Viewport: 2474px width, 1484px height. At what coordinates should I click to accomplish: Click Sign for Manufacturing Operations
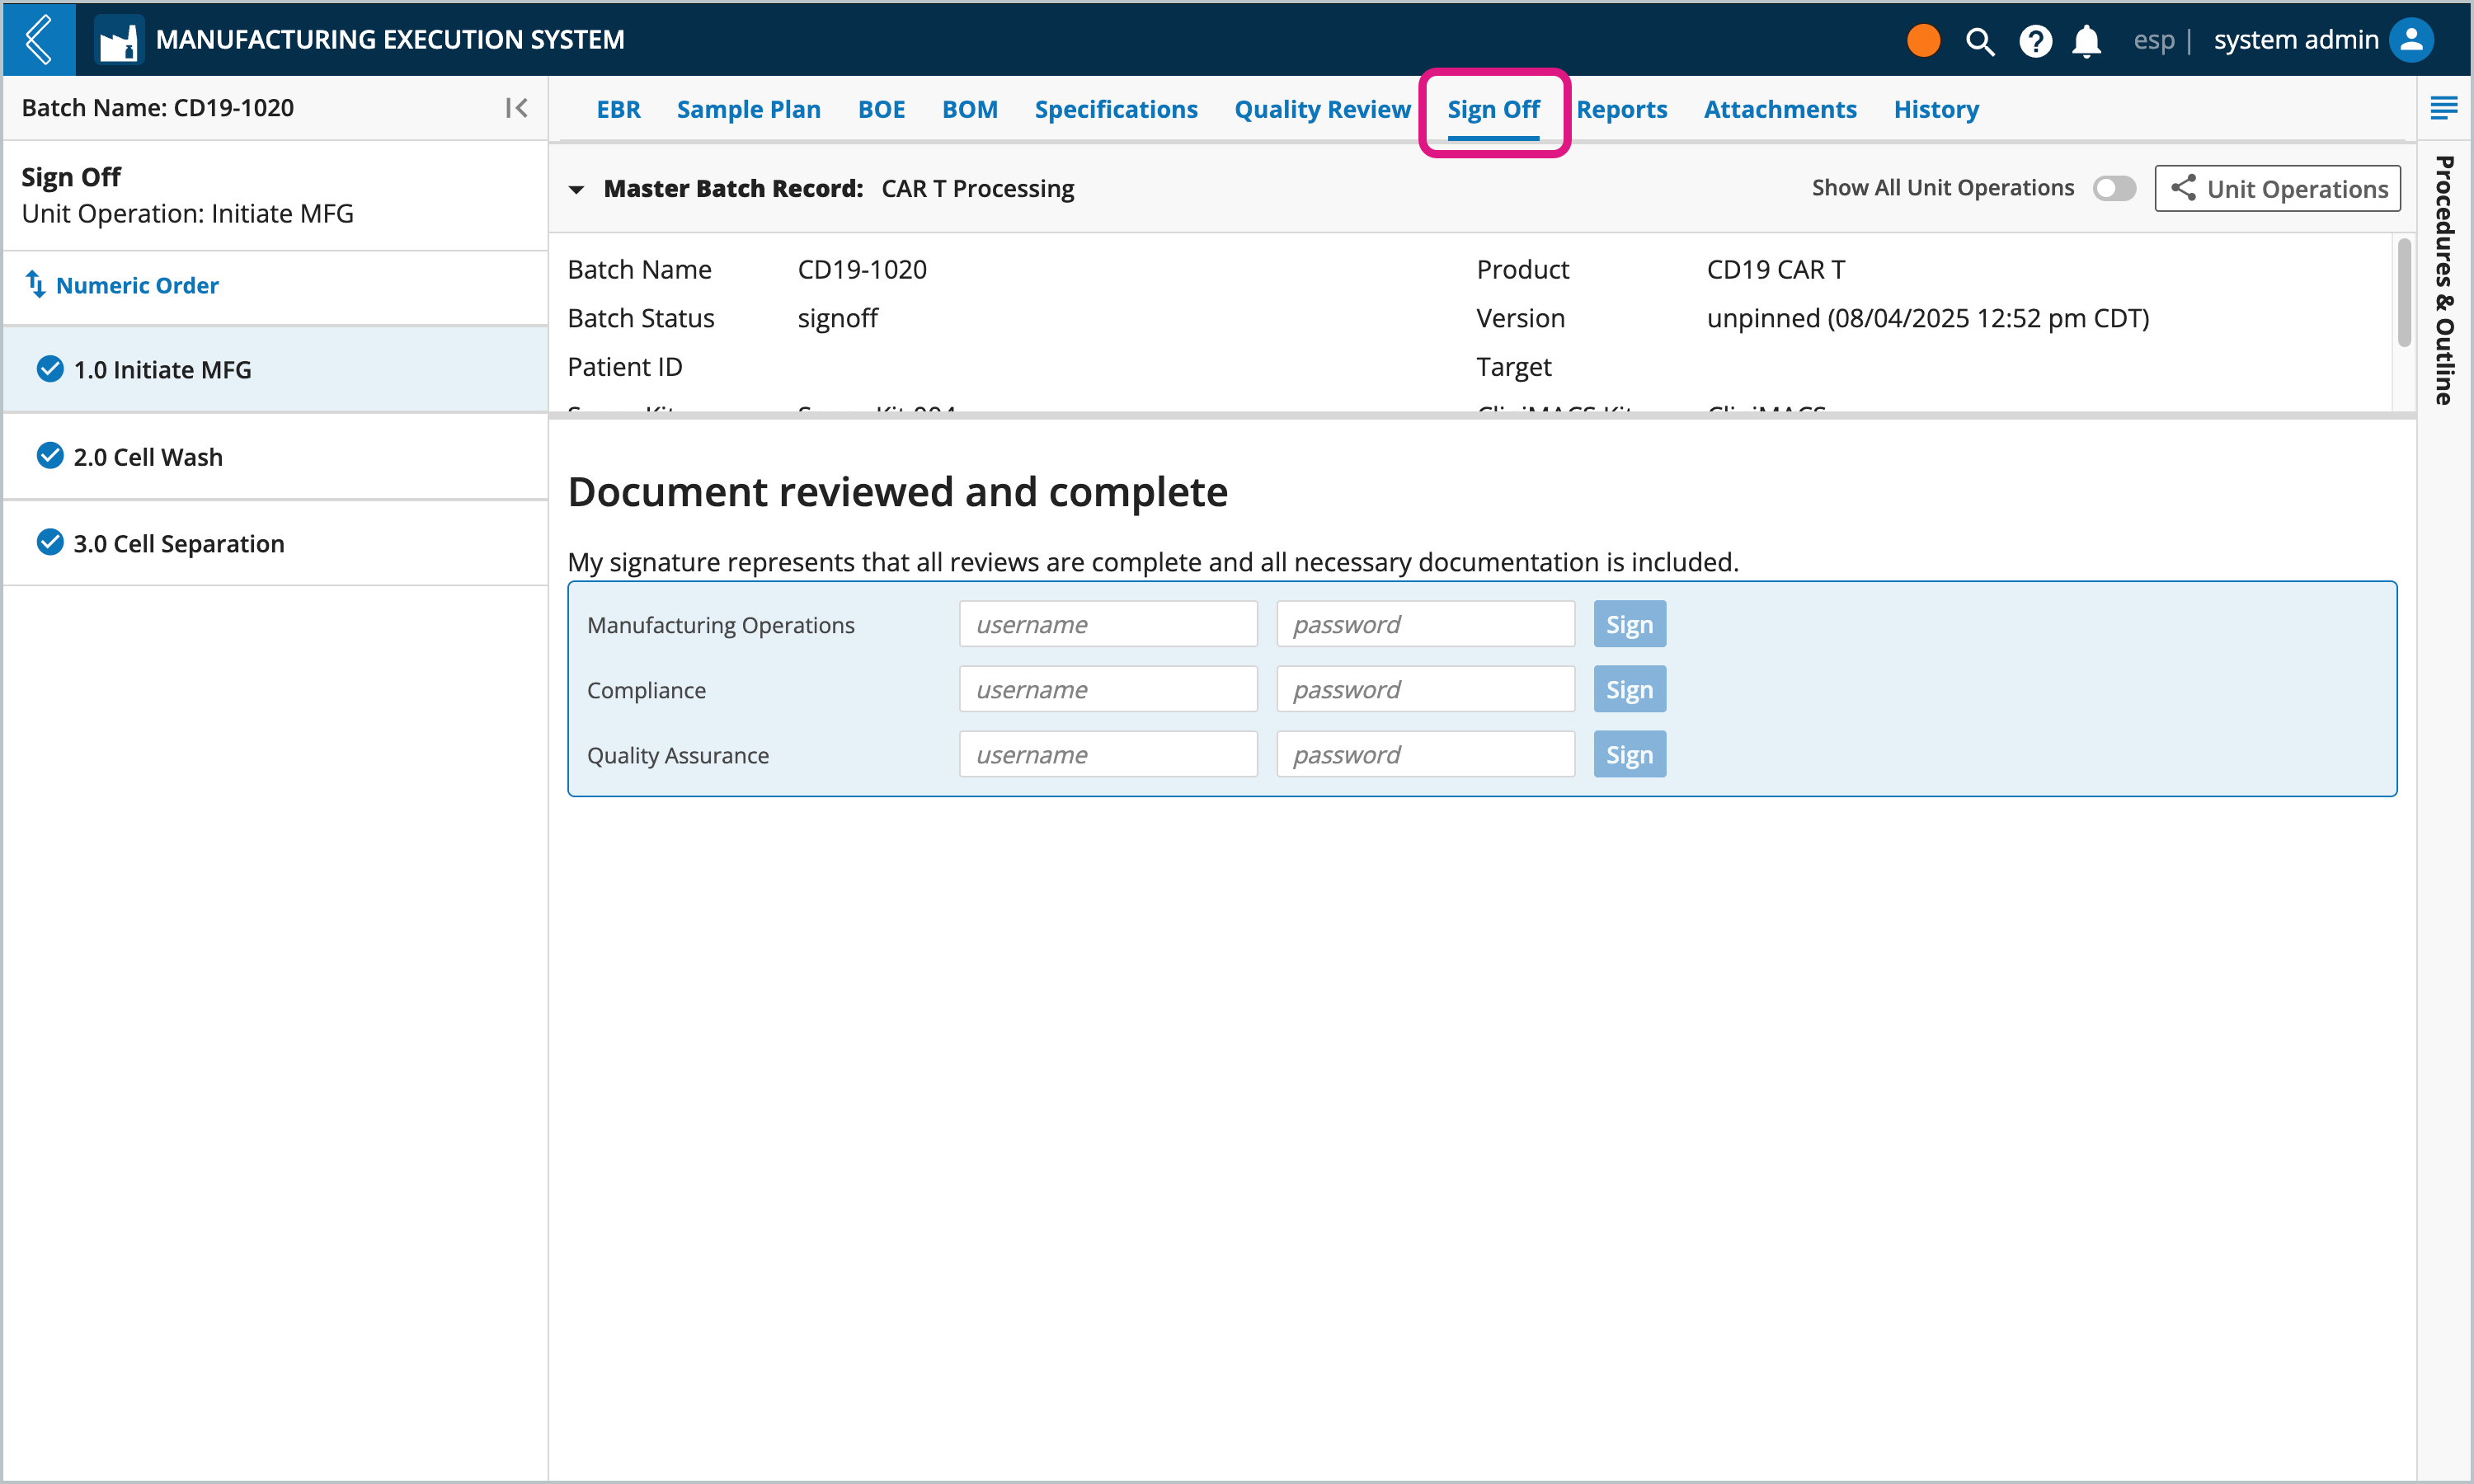pyautogui.click(x=1629, y=624)
